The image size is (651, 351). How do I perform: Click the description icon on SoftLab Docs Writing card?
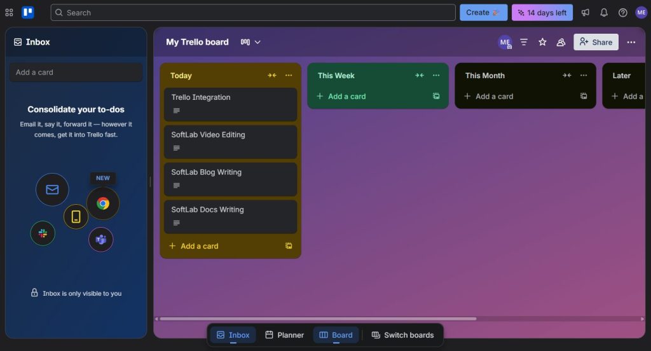click(177, 223)
